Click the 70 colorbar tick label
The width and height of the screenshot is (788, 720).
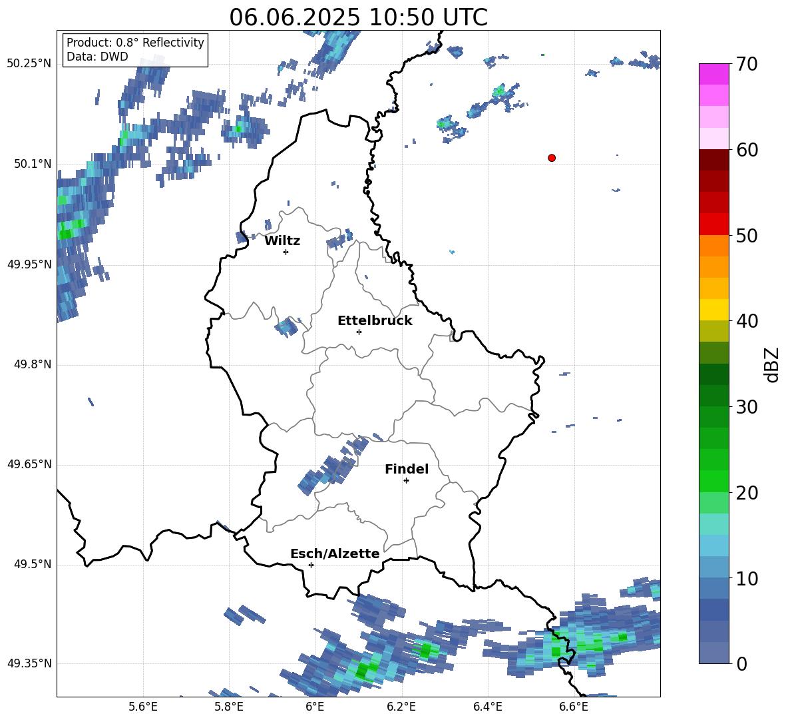click(x=747, y=64)
